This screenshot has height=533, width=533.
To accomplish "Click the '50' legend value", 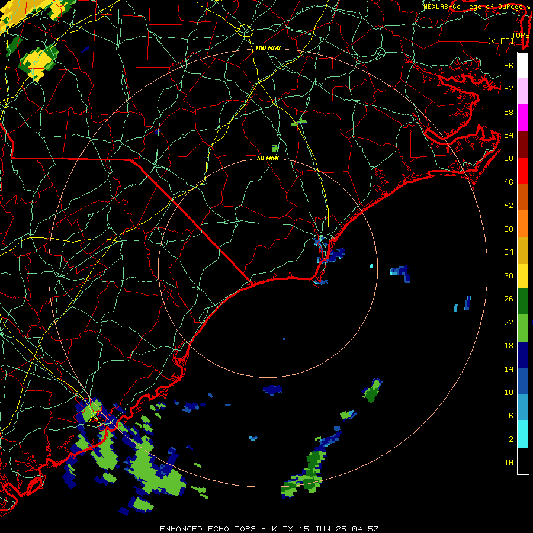I will pyautogui.click(x=509, y=159).
